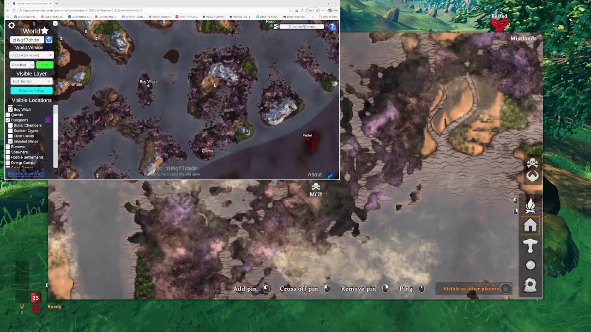Click the Mistlands biome label

tap(523, 39)
